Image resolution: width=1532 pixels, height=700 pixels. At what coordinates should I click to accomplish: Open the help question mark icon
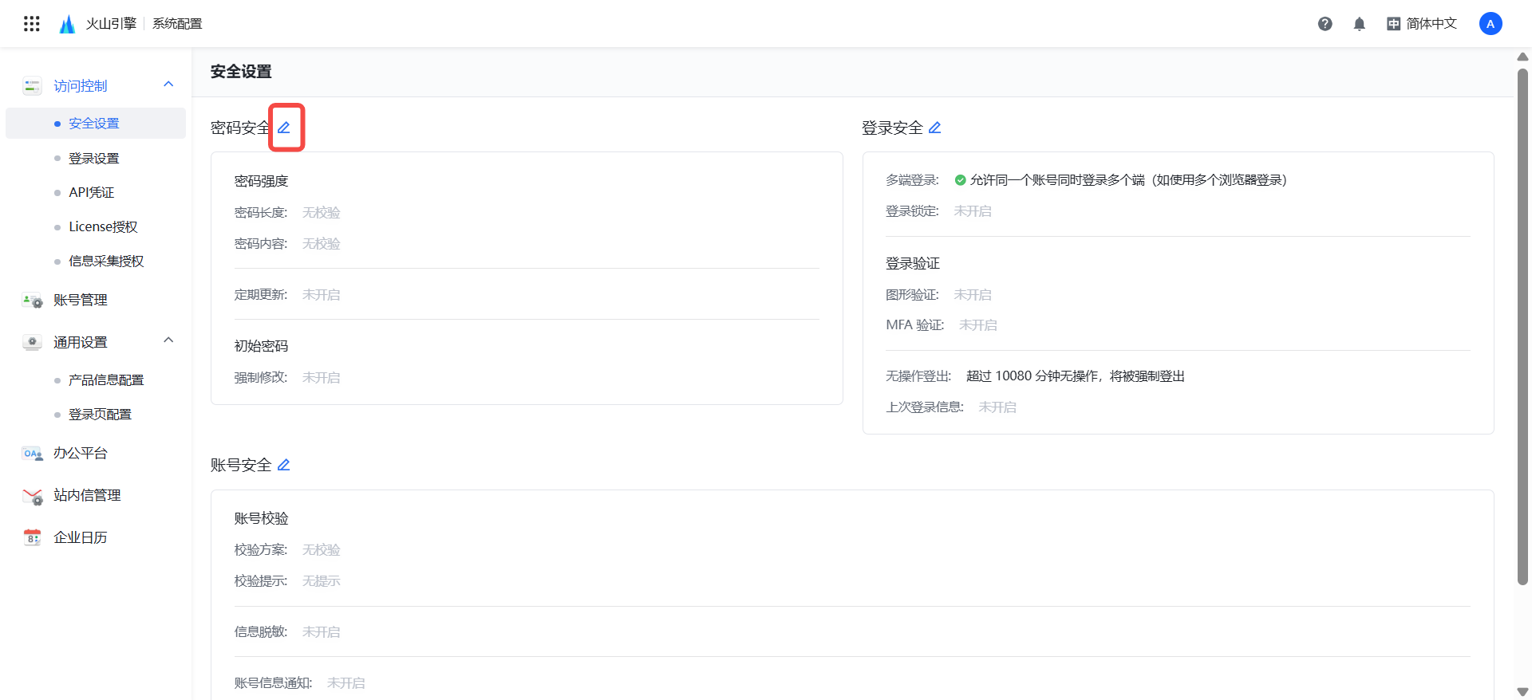[1325, 24]
